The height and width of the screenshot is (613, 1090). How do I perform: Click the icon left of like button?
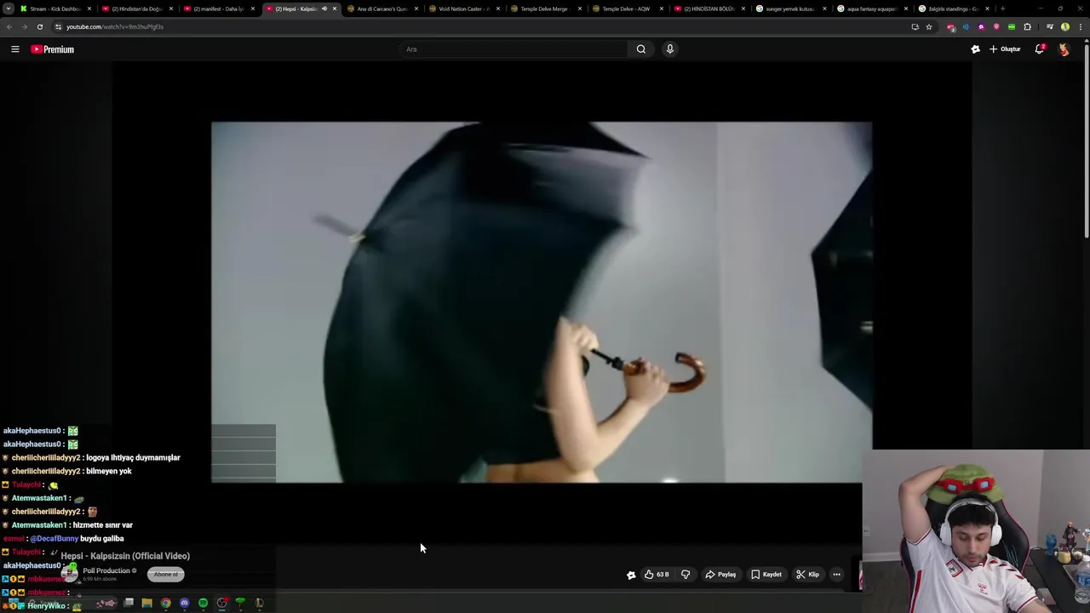[x=631, y=575]
